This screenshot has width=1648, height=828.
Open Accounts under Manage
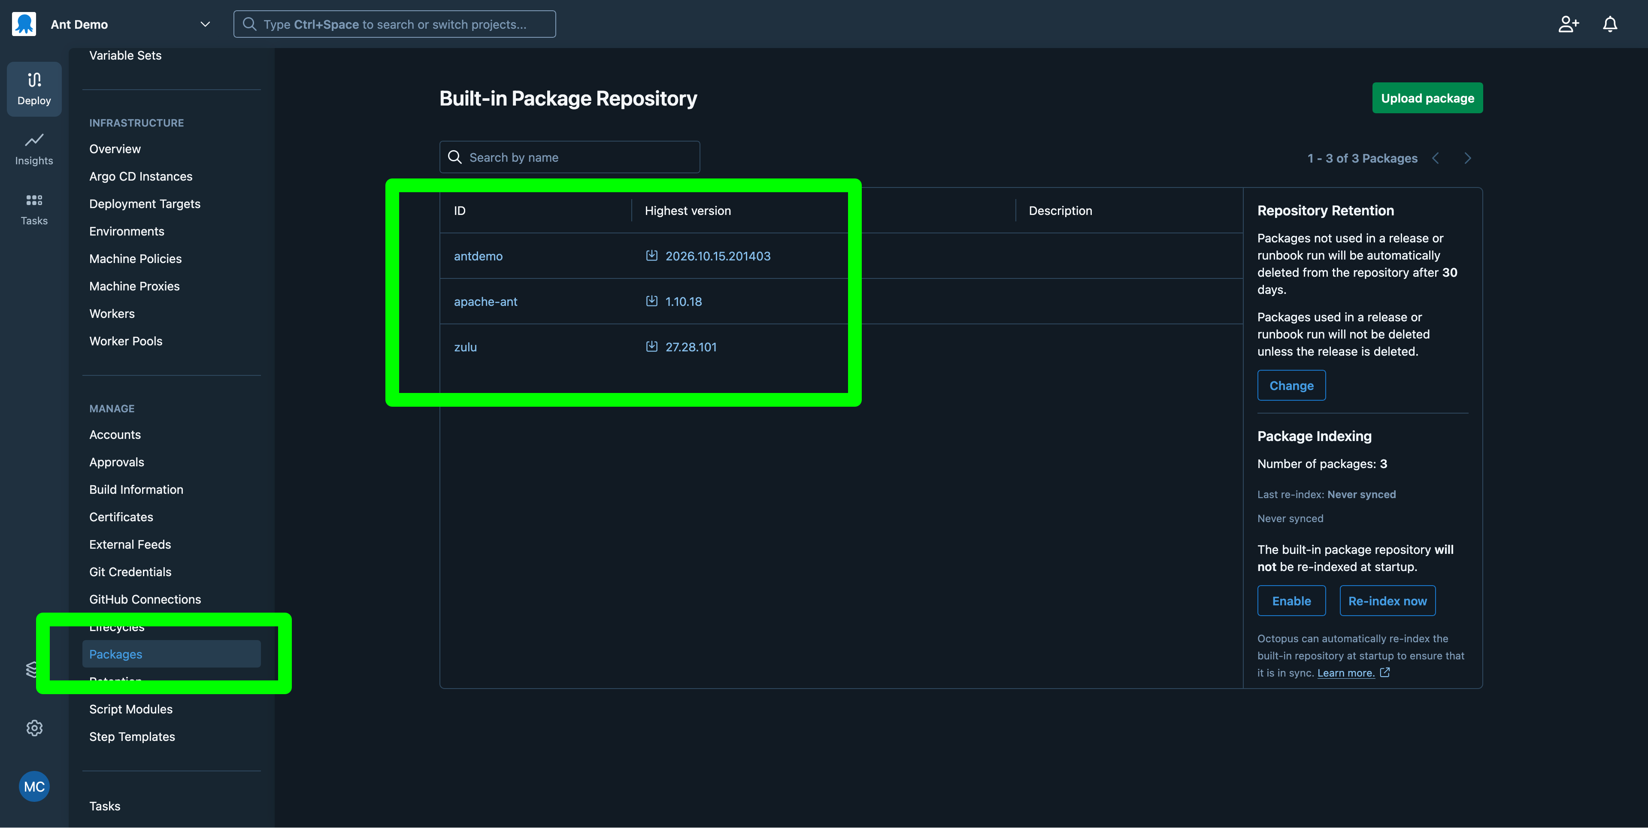click(115, 435)
